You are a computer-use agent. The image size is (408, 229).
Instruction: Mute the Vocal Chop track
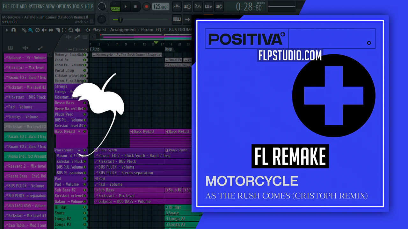click(x=85, y=70)
